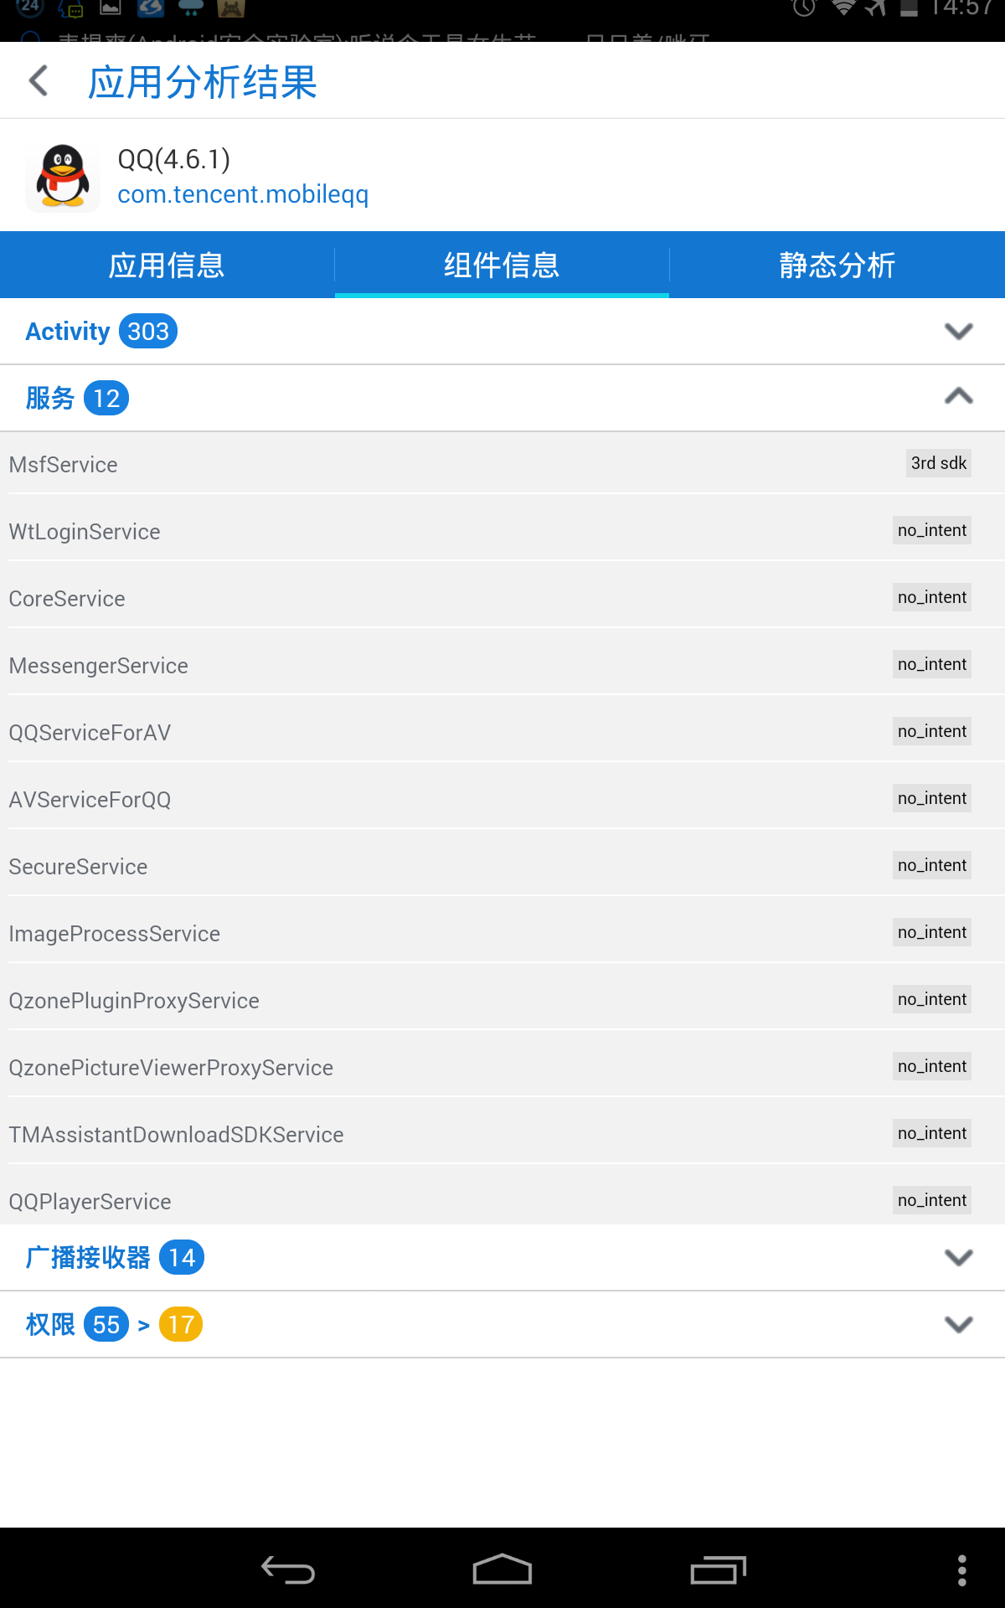Switch to the 静态分析 tab
The height and width of the screenshot is (1608, 1005).
(837, 265)
